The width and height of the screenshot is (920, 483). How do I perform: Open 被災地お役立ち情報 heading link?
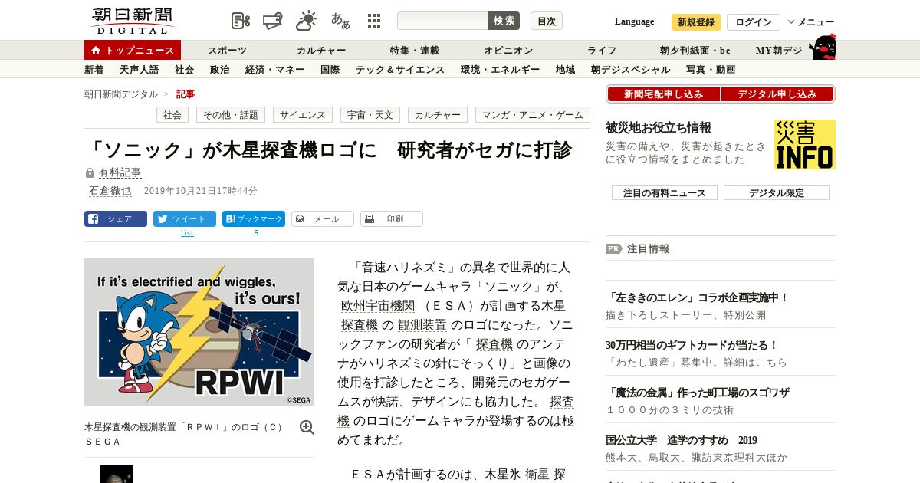[659, 127]
